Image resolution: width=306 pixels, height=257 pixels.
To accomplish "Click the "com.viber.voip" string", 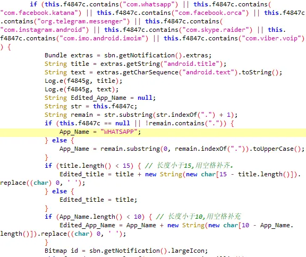I will coord(273,38).
